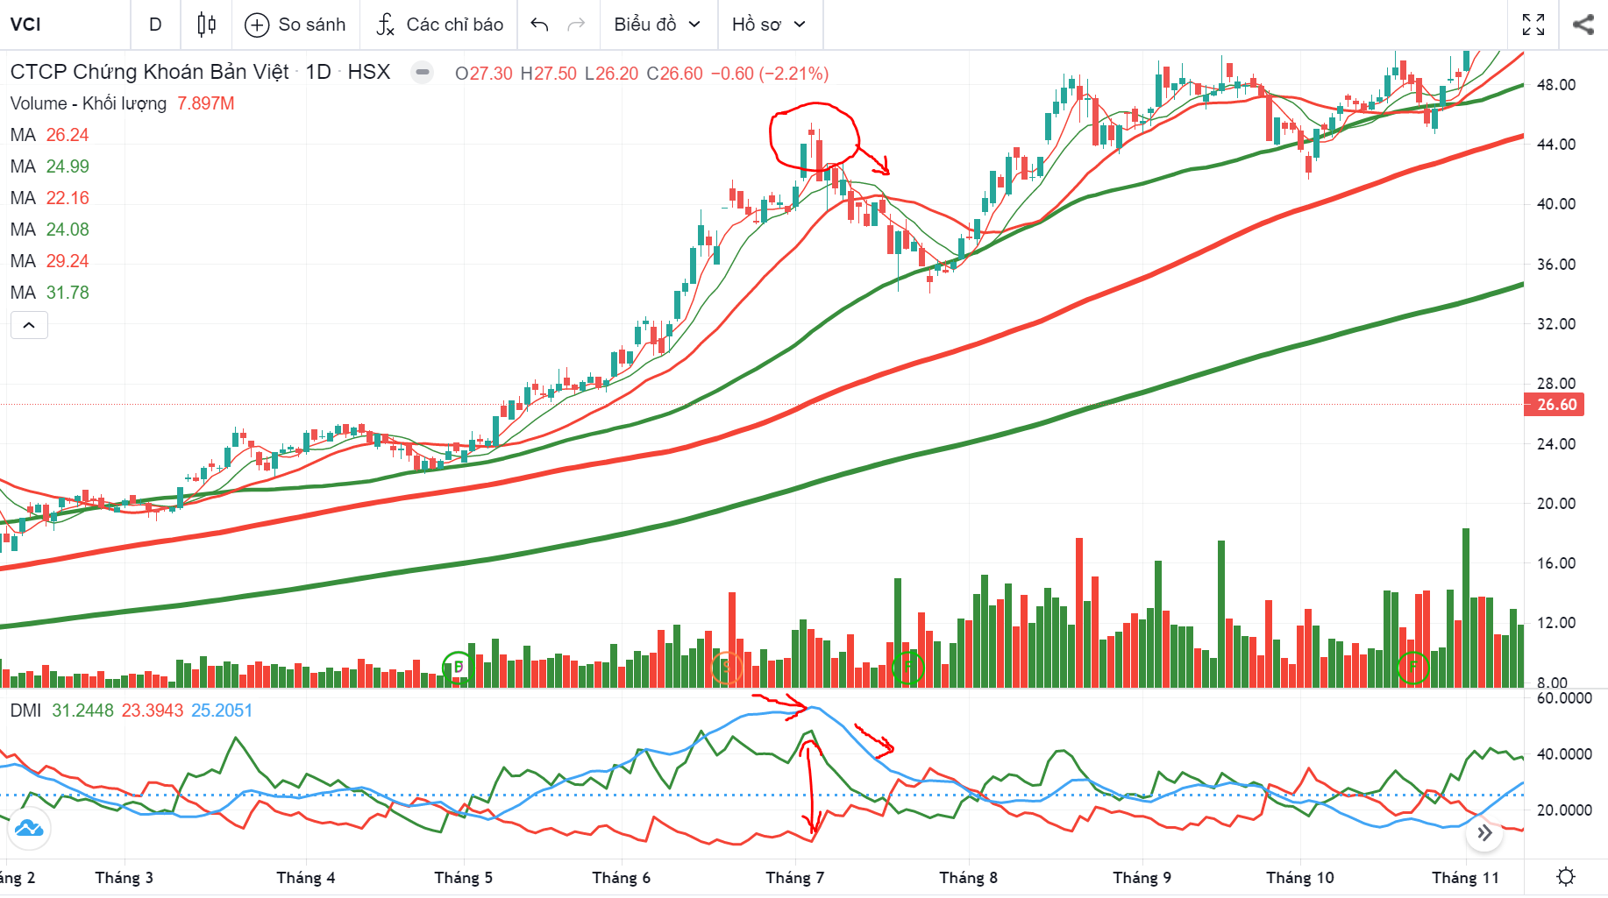Jump to latest bar with double-arrow button
The width and height of the screenshot is (1608, 898).
point(1484,832)
